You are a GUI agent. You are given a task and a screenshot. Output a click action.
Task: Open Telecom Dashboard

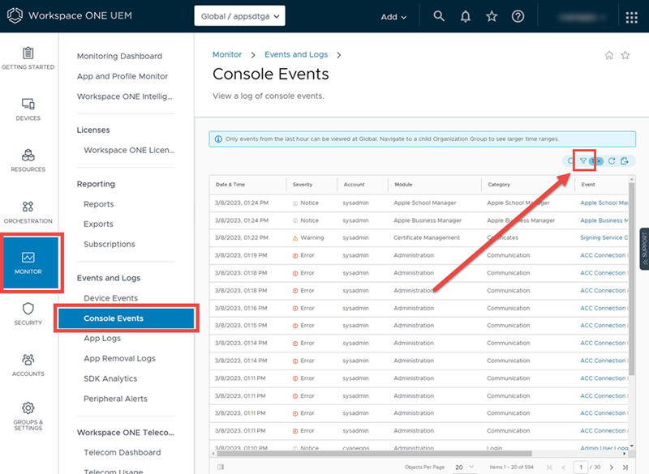[x=122, y=452]
